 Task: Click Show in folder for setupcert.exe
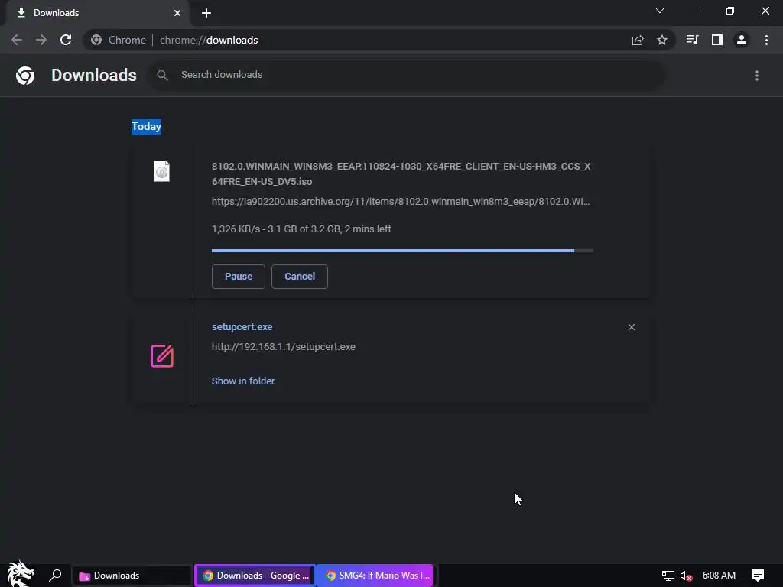point(243,381)
